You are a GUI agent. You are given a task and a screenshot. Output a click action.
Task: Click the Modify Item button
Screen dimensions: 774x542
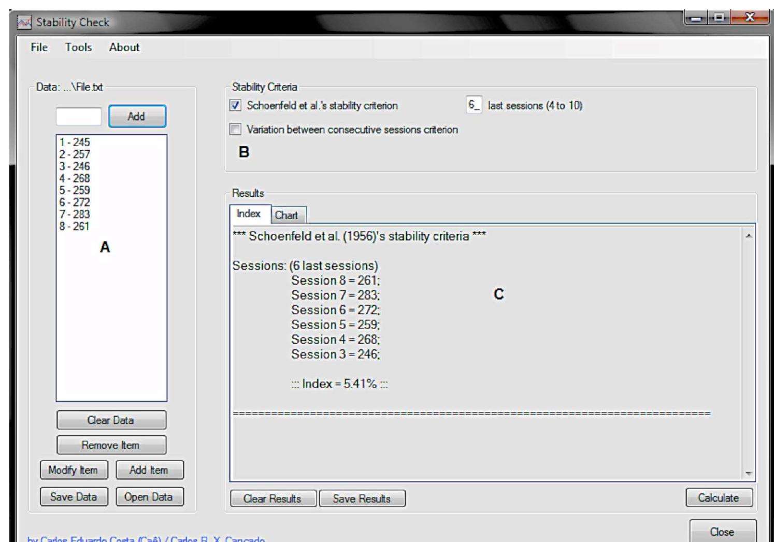(74, 470)
